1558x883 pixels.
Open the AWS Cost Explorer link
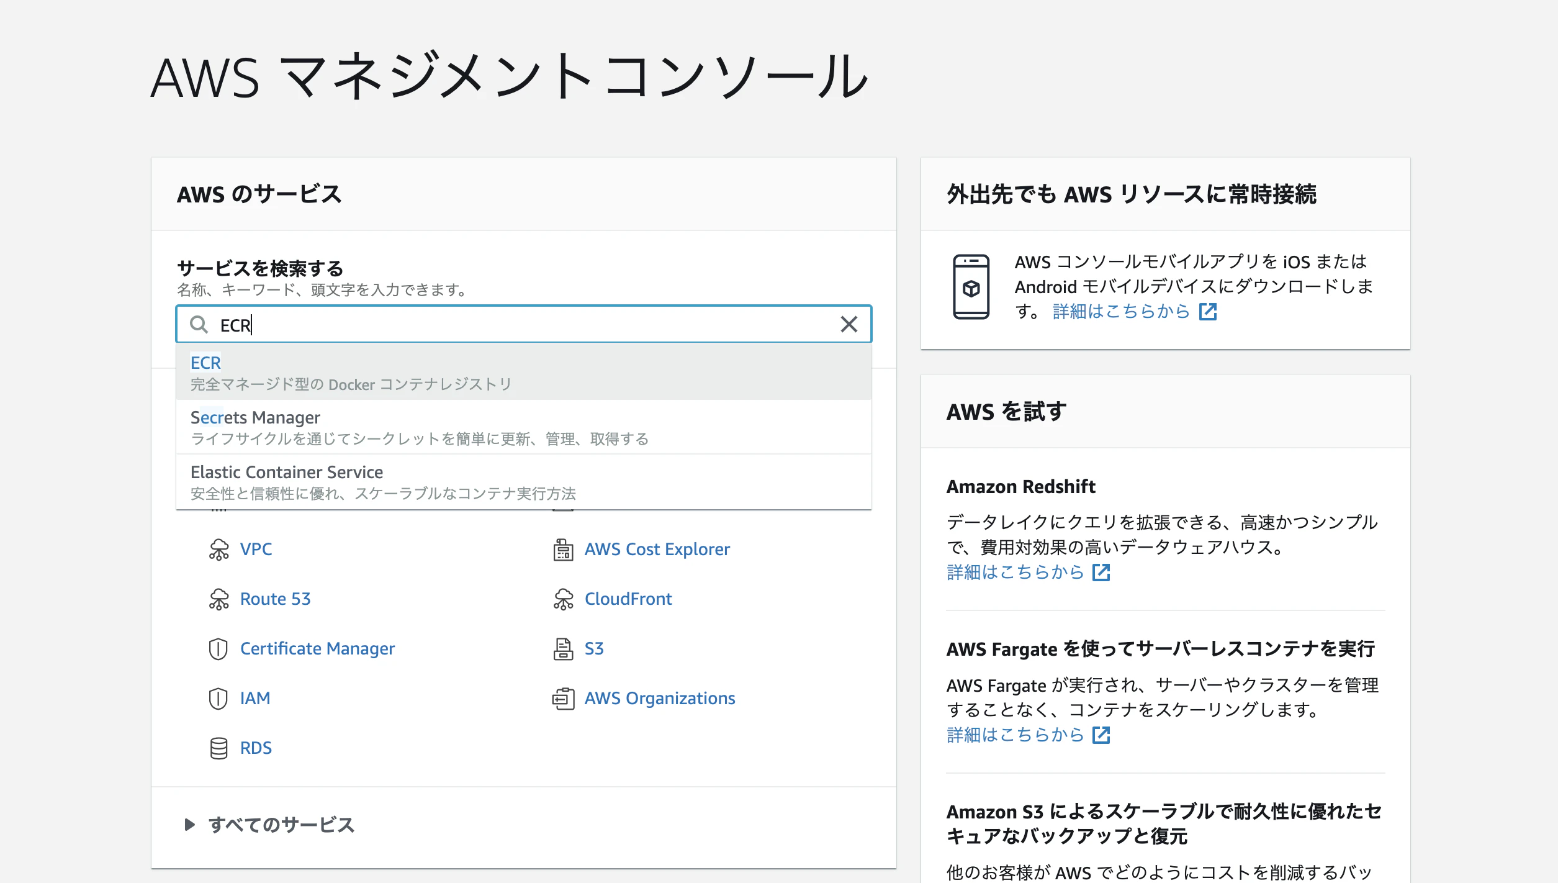click(657, 550)
